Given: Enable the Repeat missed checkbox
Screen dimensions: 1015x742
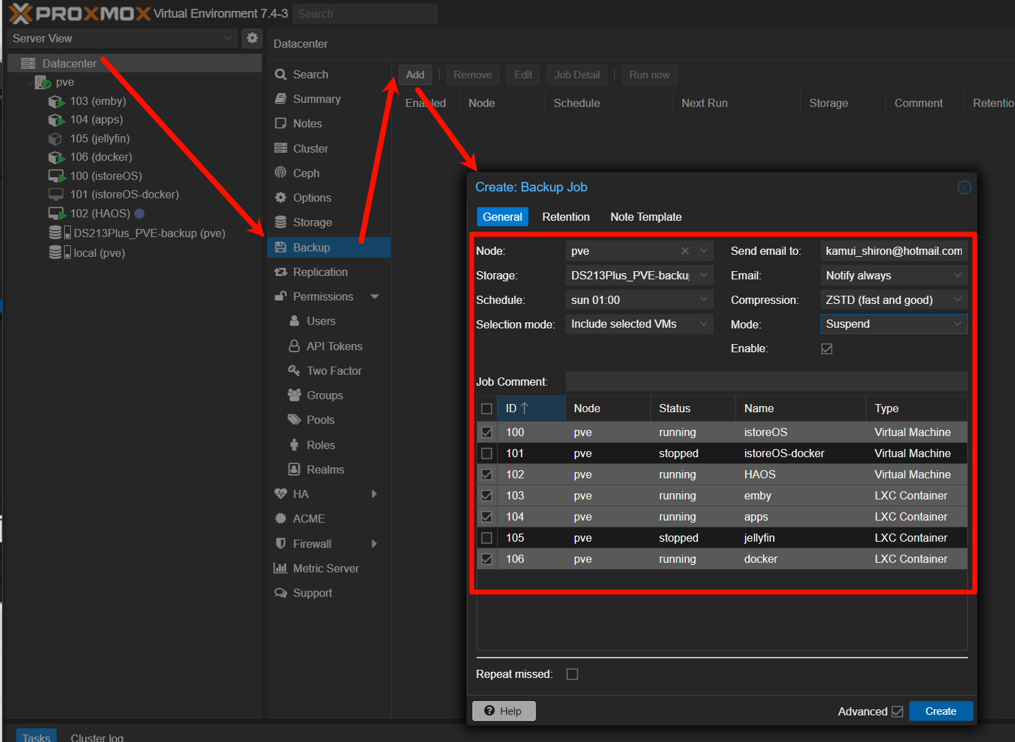Looking at the screenshot, I should pos(573,675).
